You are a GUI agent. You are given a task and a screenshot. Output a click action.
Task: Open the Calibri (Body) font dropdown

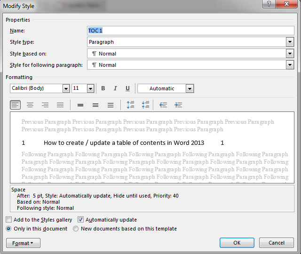pos(66,88)
